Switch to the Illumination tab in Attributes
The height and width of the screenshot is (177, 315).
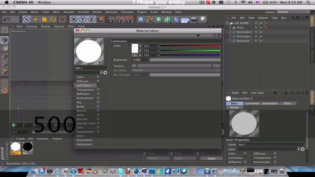tap(270, 104)
